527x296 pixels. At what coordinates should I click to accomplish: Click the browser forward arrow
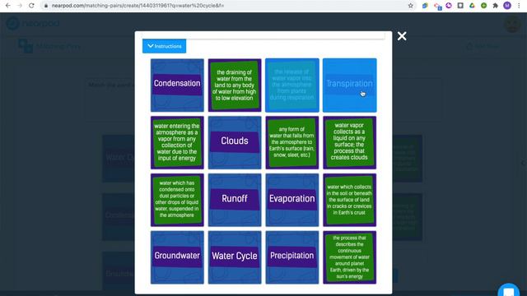pos(20,6)
